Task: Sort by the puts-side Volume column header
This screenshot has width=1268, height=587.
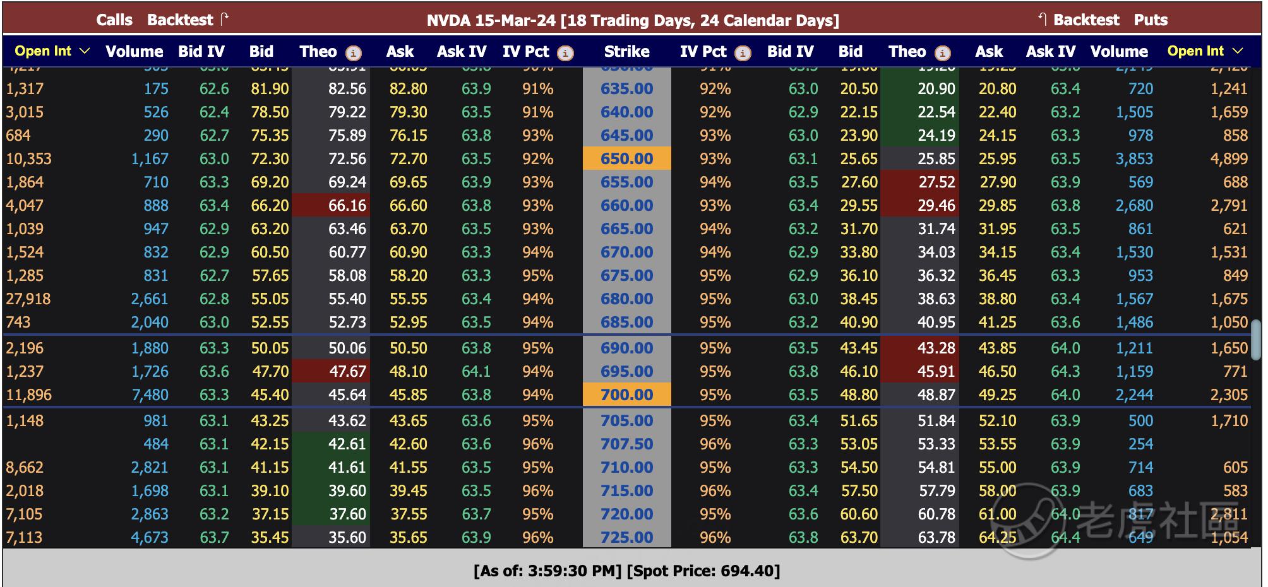Action: pos(1119,52)
